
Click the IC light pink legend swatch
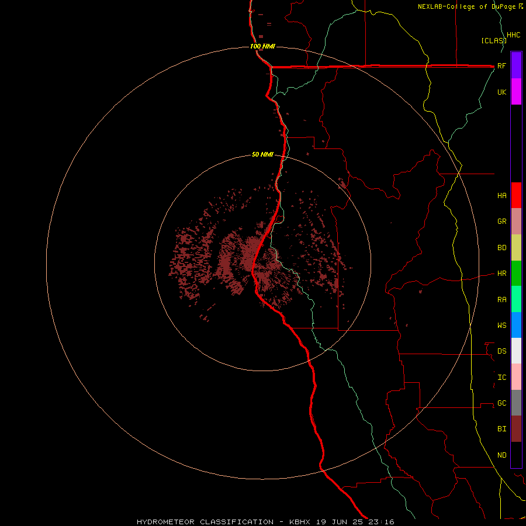(x=516, y=377)
